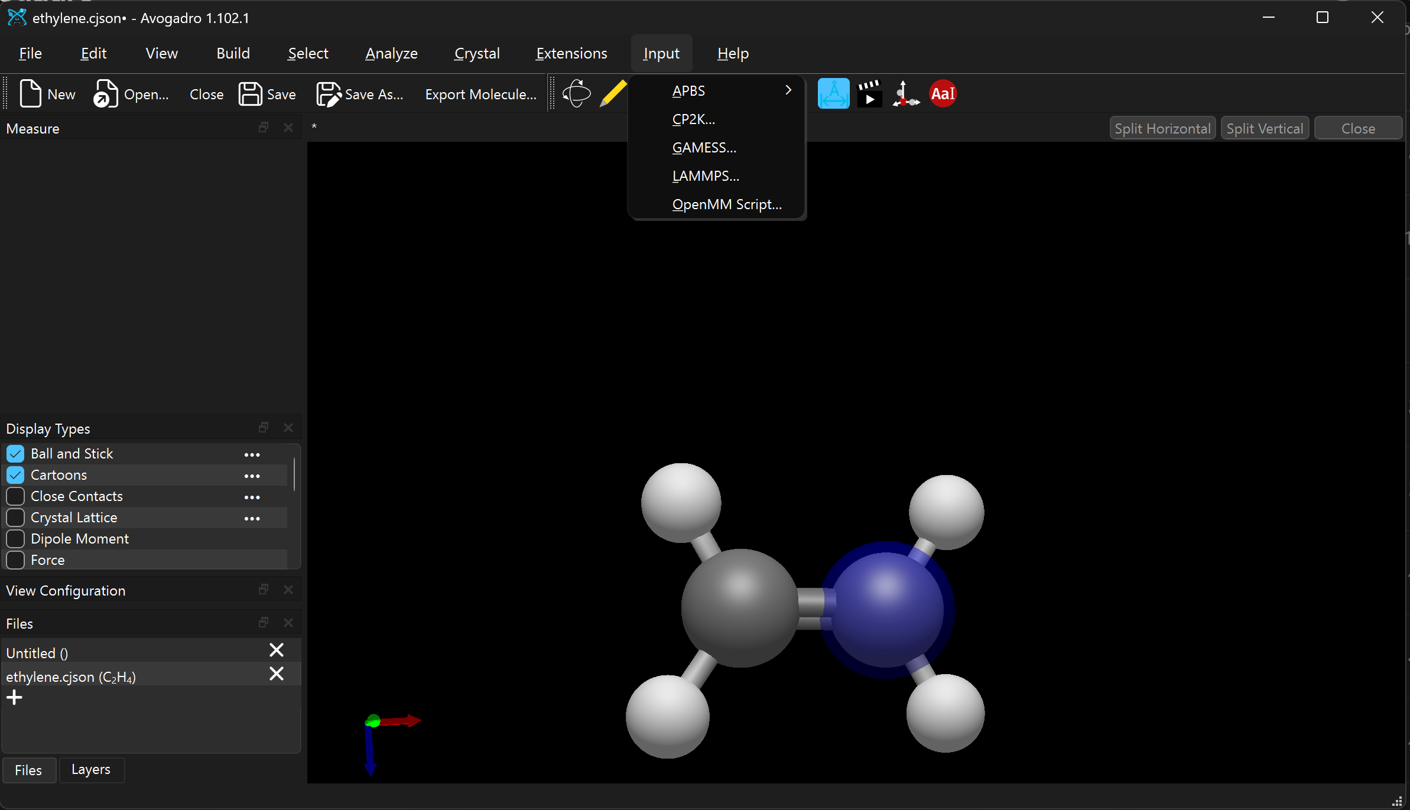
Task: Select the Navigate tool icon
Action: coord(576,94)
